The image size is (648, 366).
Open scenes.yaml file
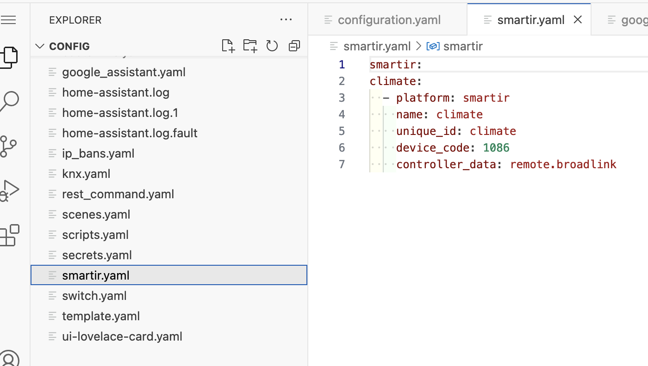(x=169, y=214)
